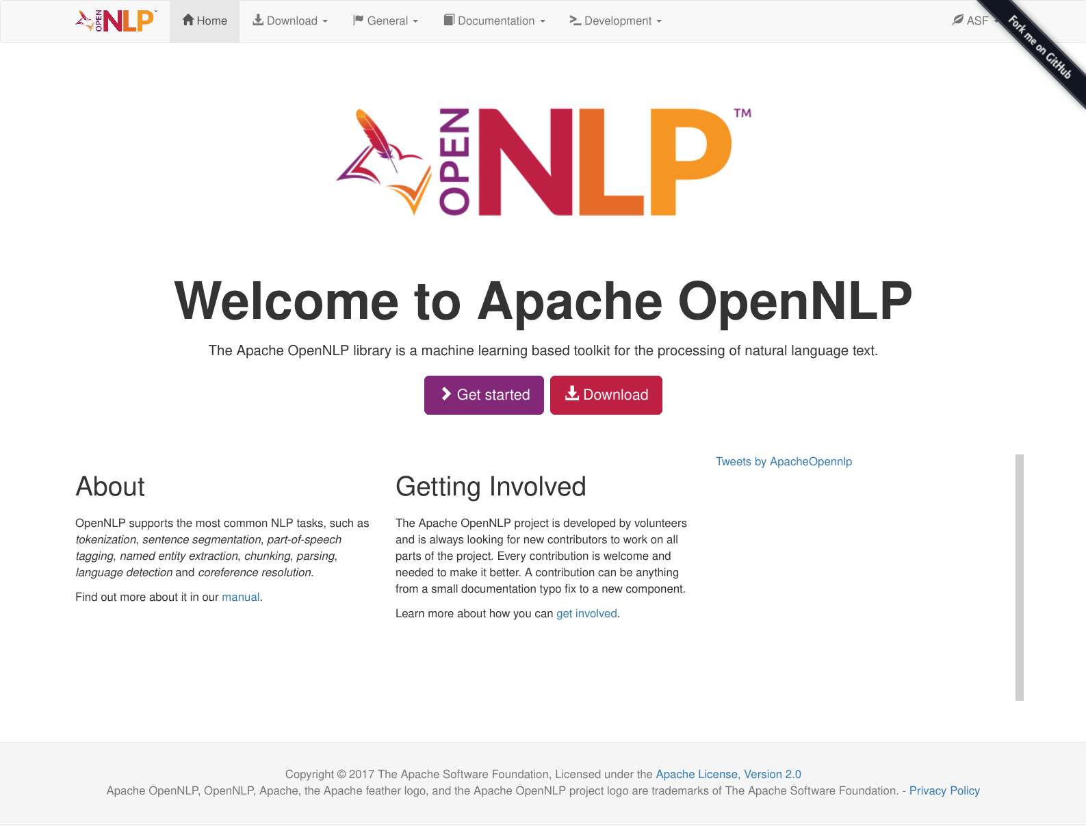Image resolution: width=1086 pixels, height=826 pixels.
Task: Click the OpenNLP logo in navbar
Action: point(116,21)
